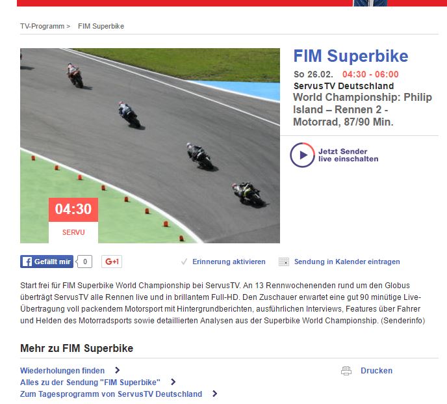Click chevron after Tagesprogramm von ServusTV
Screen dimensions: 447x404
point(215,394)
